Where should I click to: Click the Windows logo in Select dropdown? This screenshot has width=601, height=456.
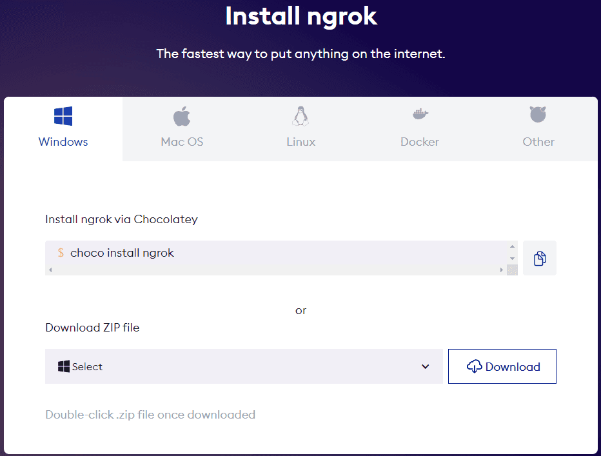click(x=64, y=366)
